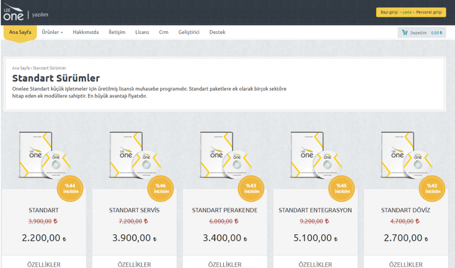Go to Ana Sayfa tab

(20, 32)
